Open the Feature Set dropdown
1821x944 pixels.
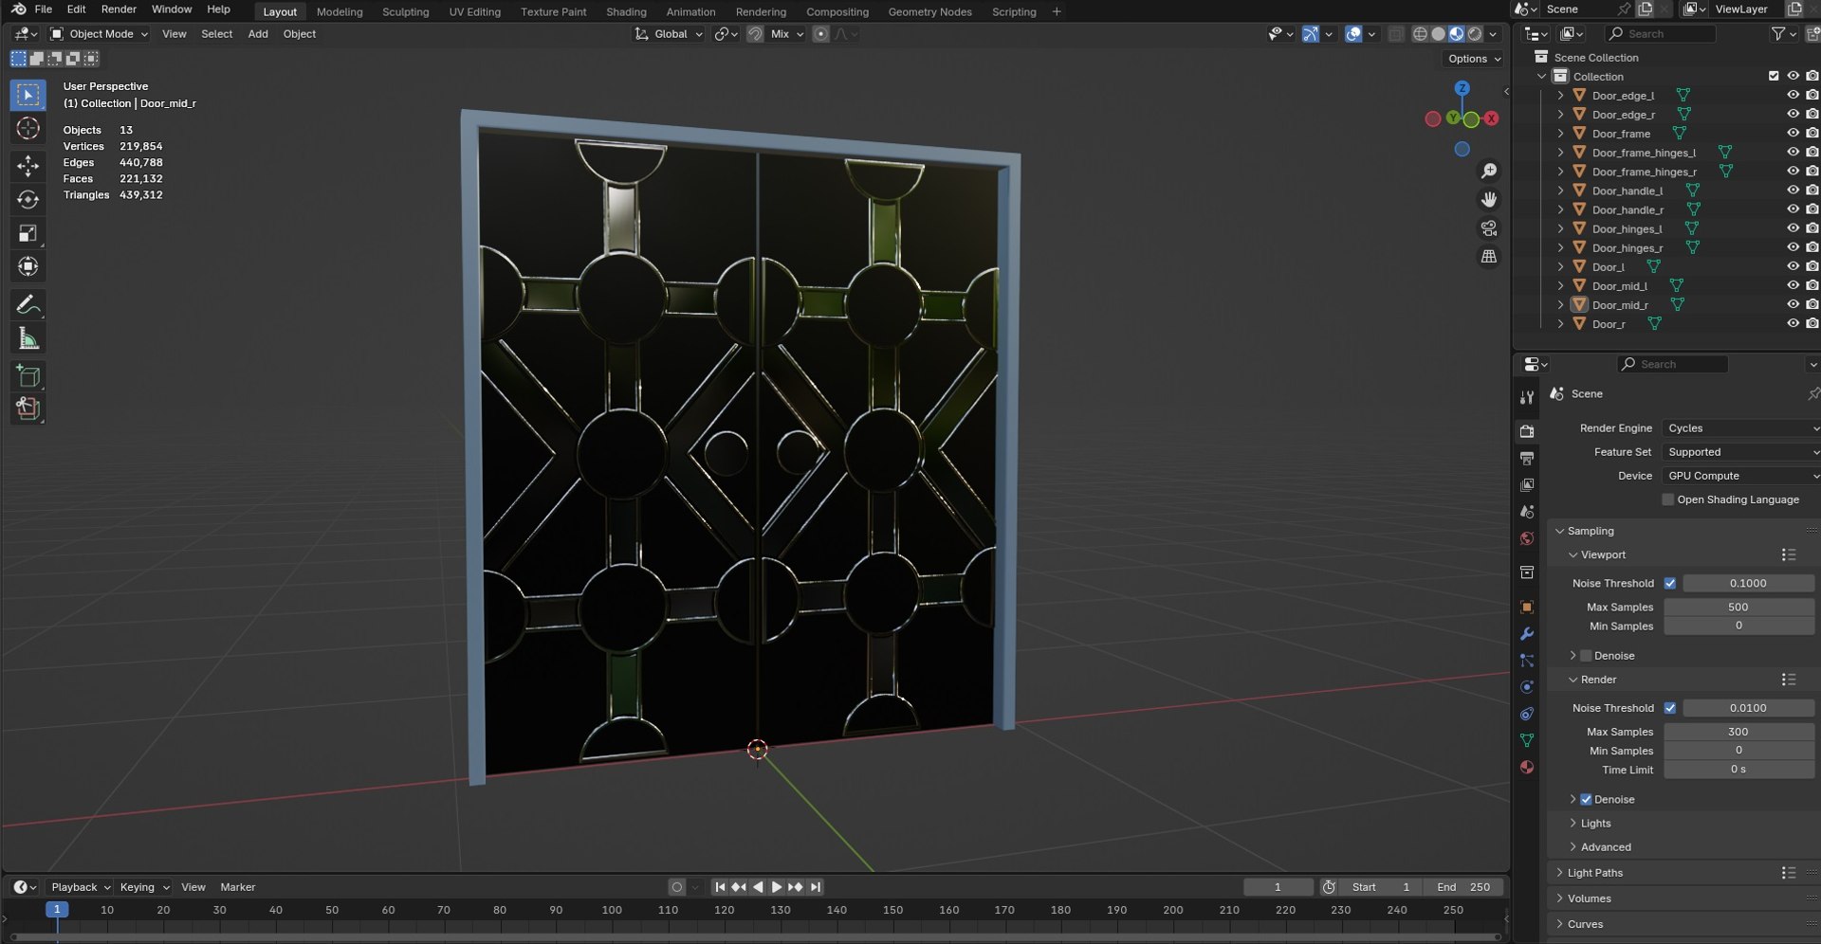pyautogui.click(x=1740, y=452)
